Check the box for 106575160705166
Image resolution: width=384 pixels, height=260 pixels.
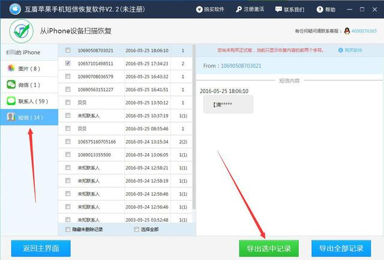point(68,141)
